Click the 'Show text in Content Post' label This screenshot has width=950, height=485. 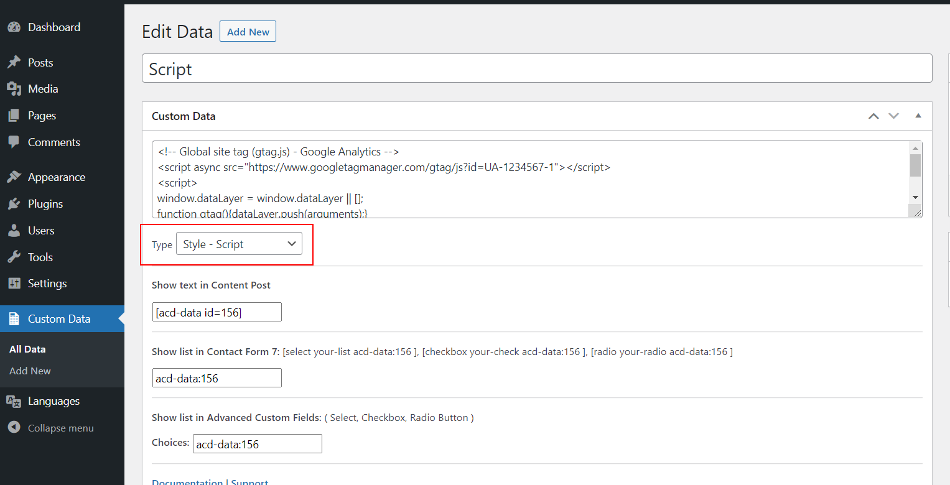coord(212,285)
